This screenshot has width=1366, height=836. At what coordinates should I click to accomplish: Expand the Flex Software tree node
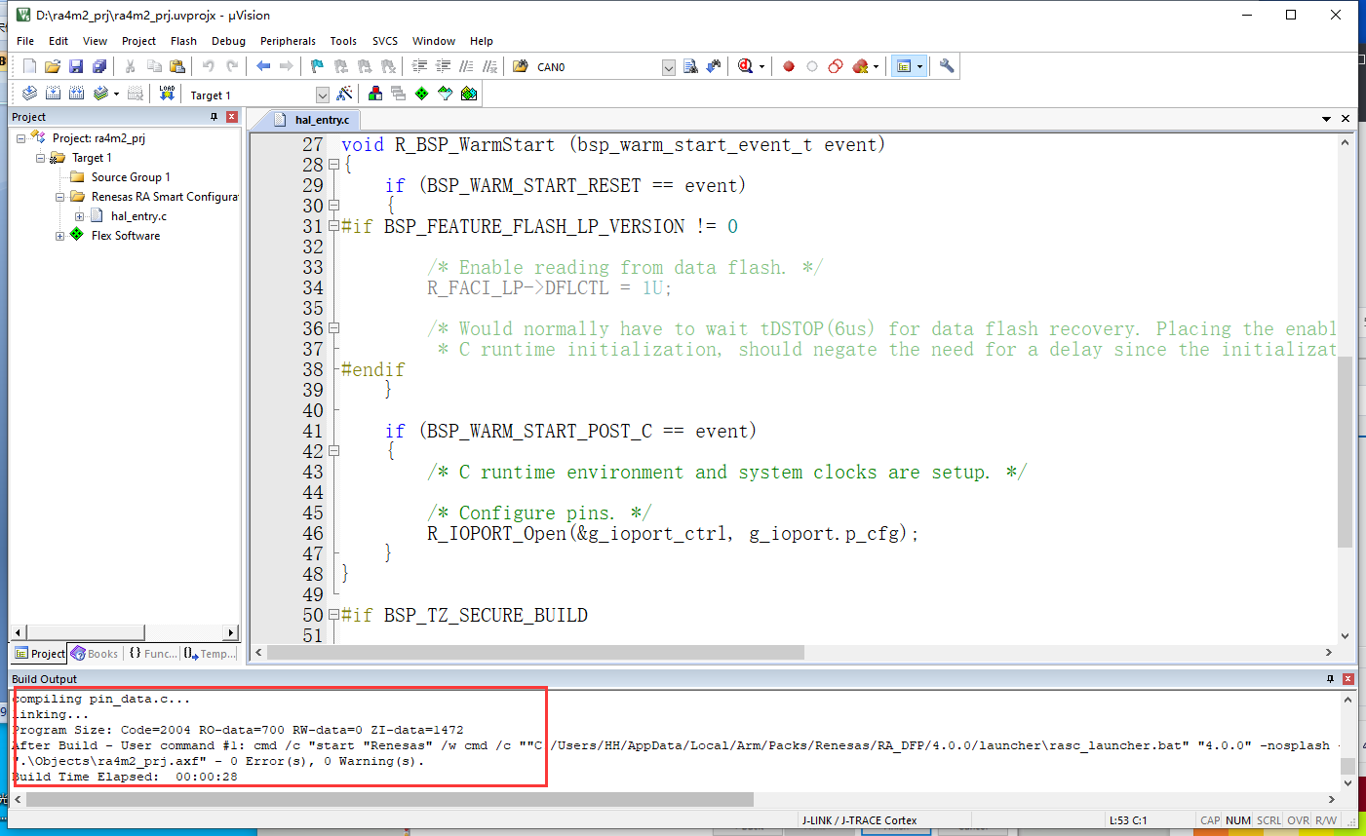(59, 236)
